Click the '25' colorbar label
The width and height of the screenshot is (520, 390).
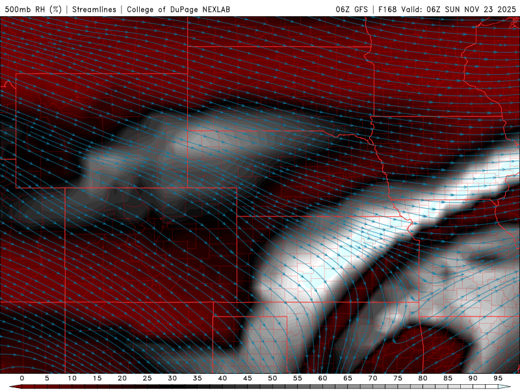148,378
